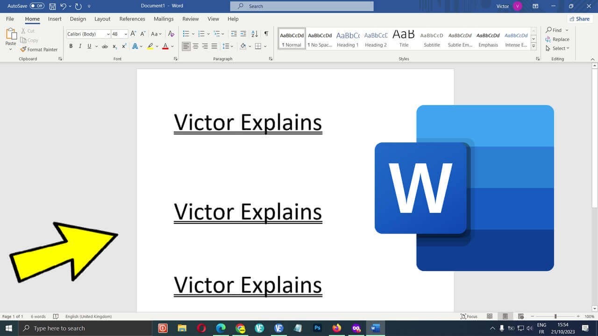Image resolution: width=598 pixels, height=336 pixels.
Task: Toggle show paragraph marks pilcrow
Action: point(266,34)
